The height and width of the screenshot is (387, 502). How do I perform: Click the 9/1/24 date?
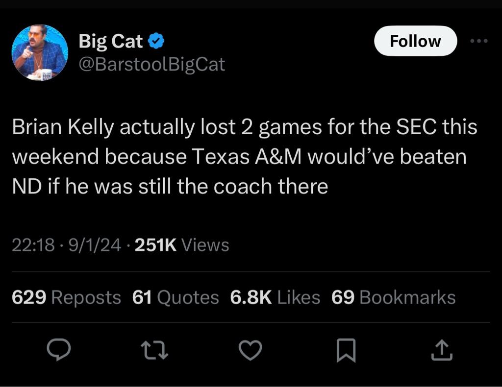96,244
